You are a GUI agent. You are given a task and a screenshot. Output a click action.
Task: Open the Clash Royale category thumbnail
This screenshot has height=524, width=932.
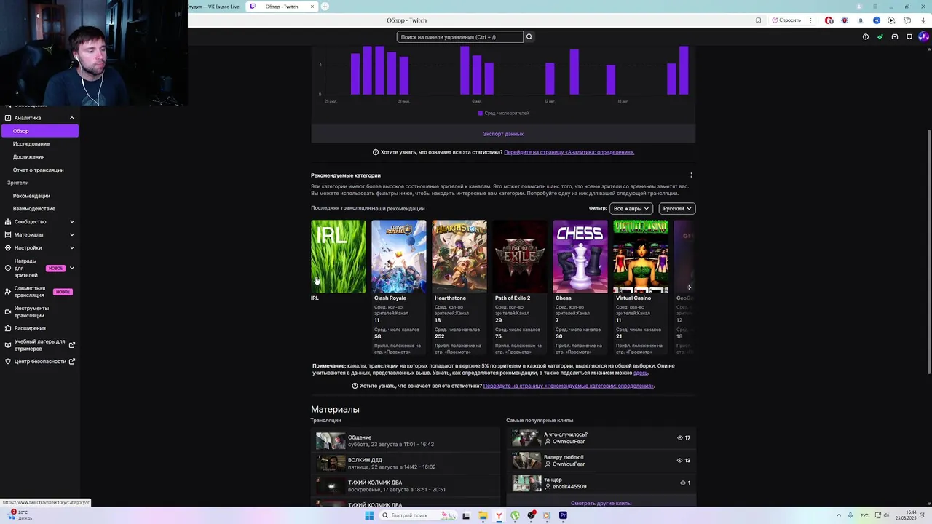click(x=399, y=256)
